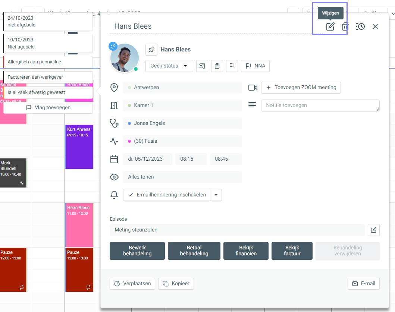Image resolution: width=395 pixels, height=312 pixels.
Task: Select the (30) Fusia treatment type field
Action: pyautogui.click(x=182, y=141)
